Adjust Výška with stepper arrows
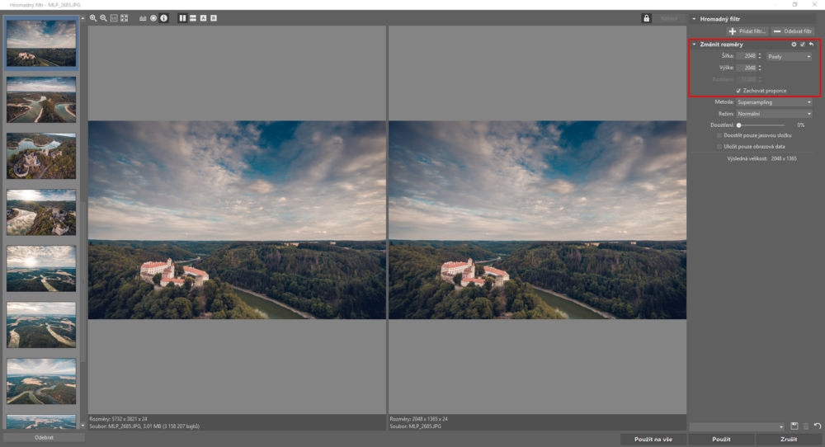This screenshot has width=825, height=447. coord(760,68)
